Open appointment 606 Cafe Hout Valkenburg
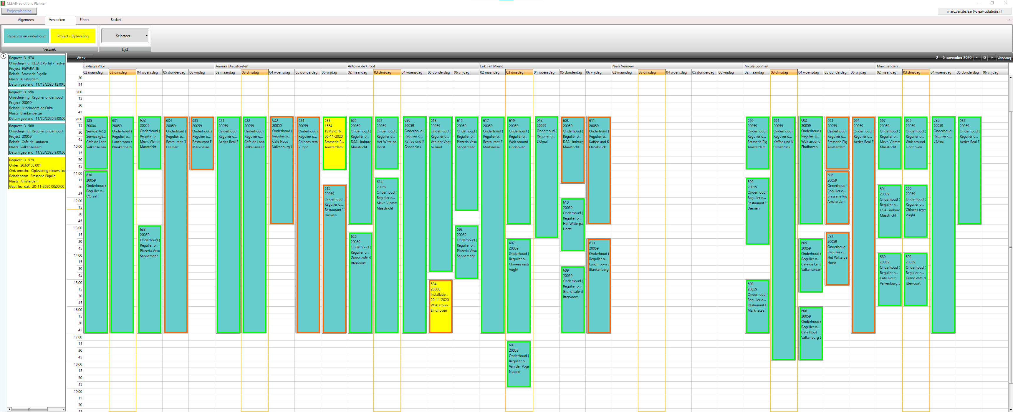The width and height of the screenshot is (1013, 412). coord(811,334)
